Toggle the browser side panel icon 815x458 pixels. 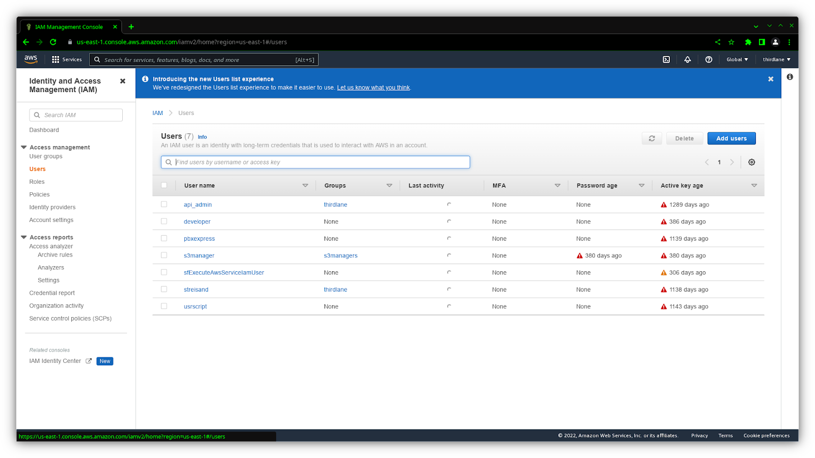762,42
